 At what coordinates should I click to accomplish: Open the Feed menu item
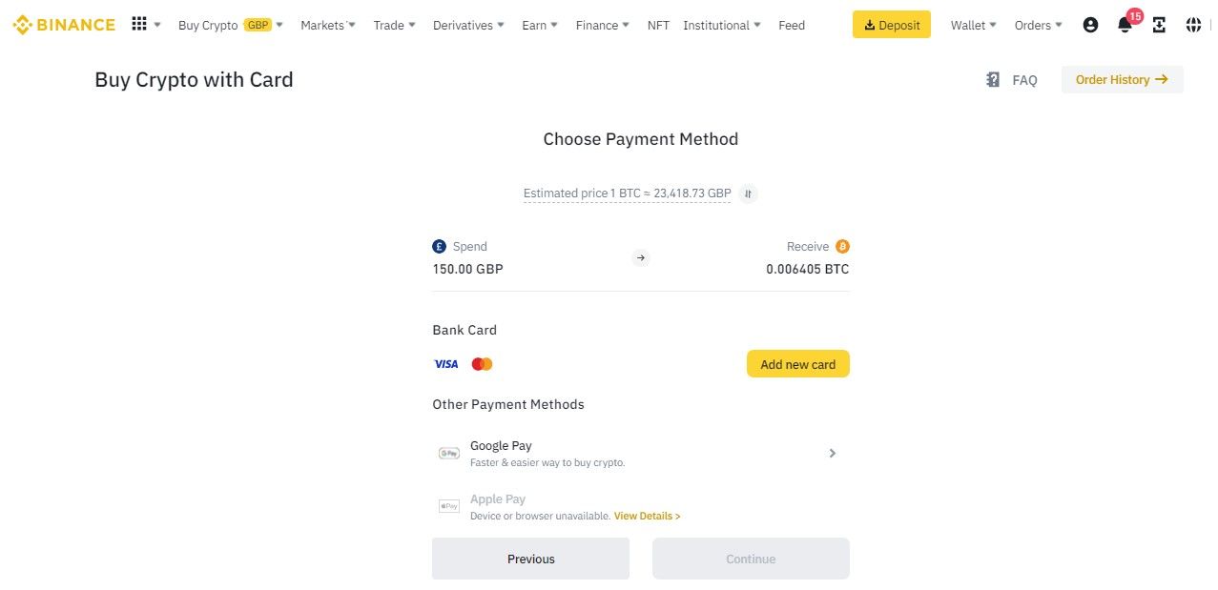click(792, 26)
